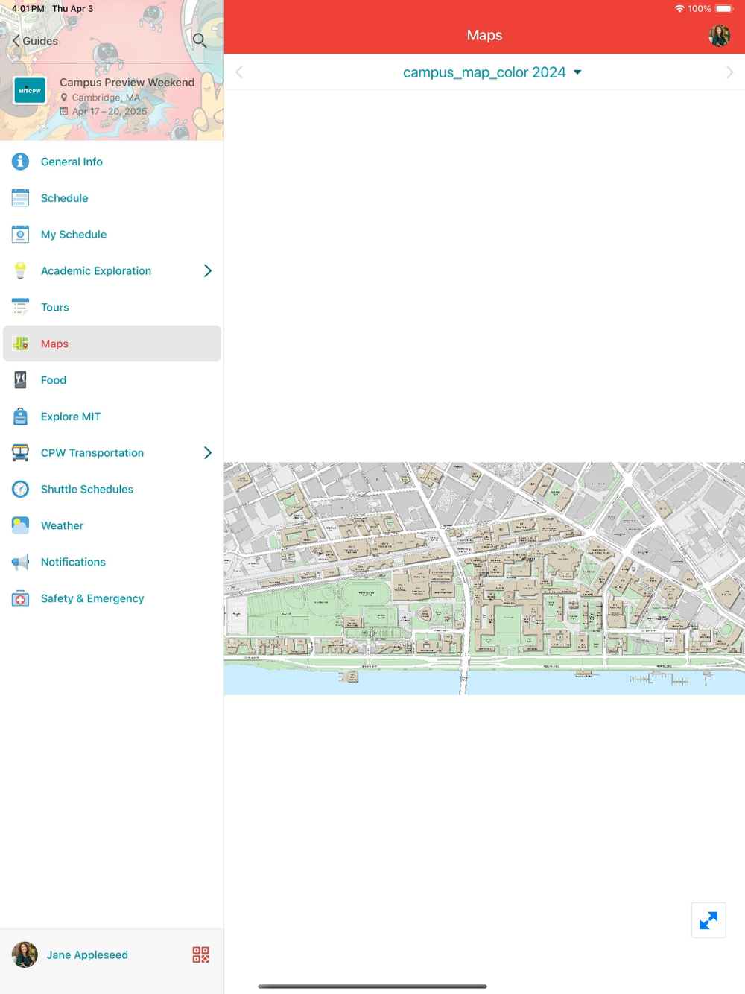Open the Weather page
745x994 pixels.
point(112,525)
